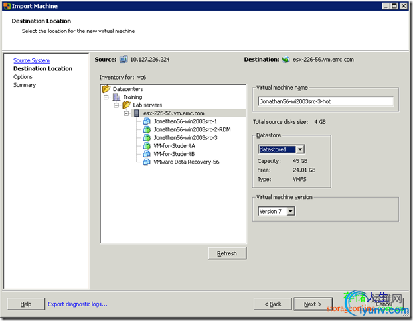The width and height of the screenshot is (413, 321).
Task: Click the Lab servers folder icon
Action: click(x=126, y=105)
